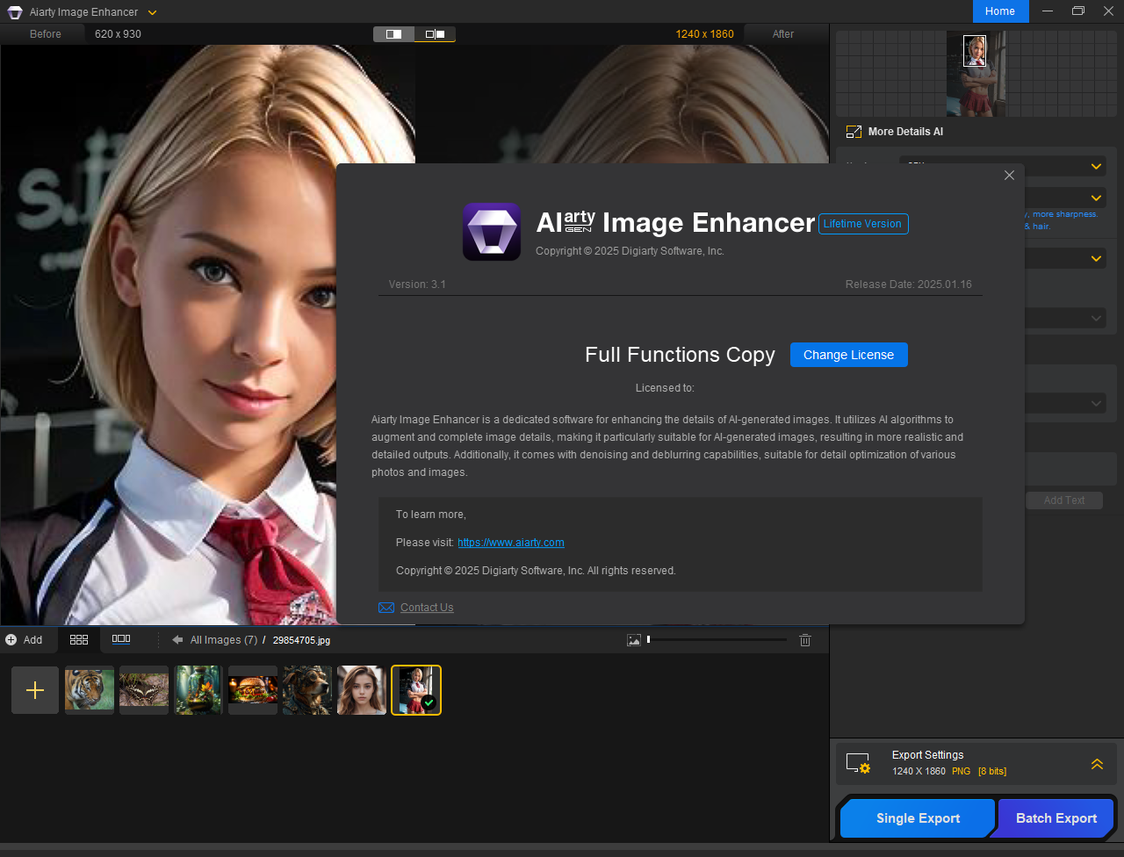Click the thumbnail size image icon

click(634, 640)
